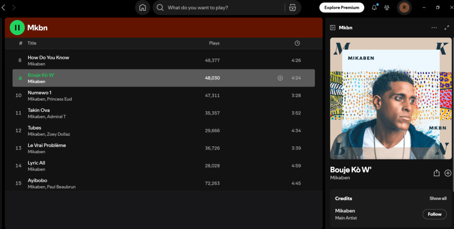Click the search magnifier icon
The width and height of the screenshot is (454, 229).
(160, 8)
